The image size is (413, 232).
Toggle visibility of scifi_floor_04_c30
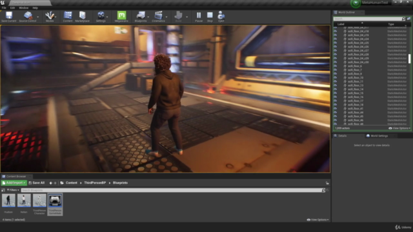[x=335, y=62]
